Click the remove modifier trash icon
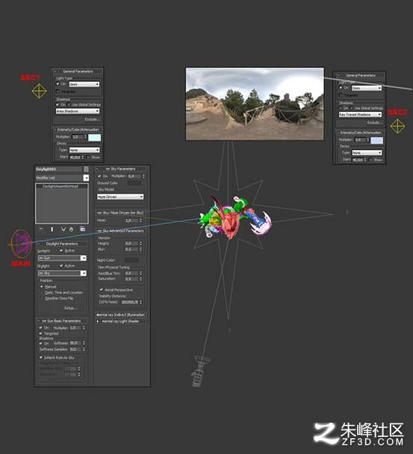Viewport: 413px width, 454px height. tap(71, 229)
